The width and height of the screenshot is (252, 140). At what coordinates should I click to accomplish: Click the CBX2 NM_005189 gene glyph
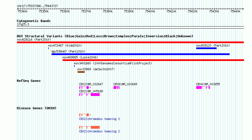[x=89, y=95]
